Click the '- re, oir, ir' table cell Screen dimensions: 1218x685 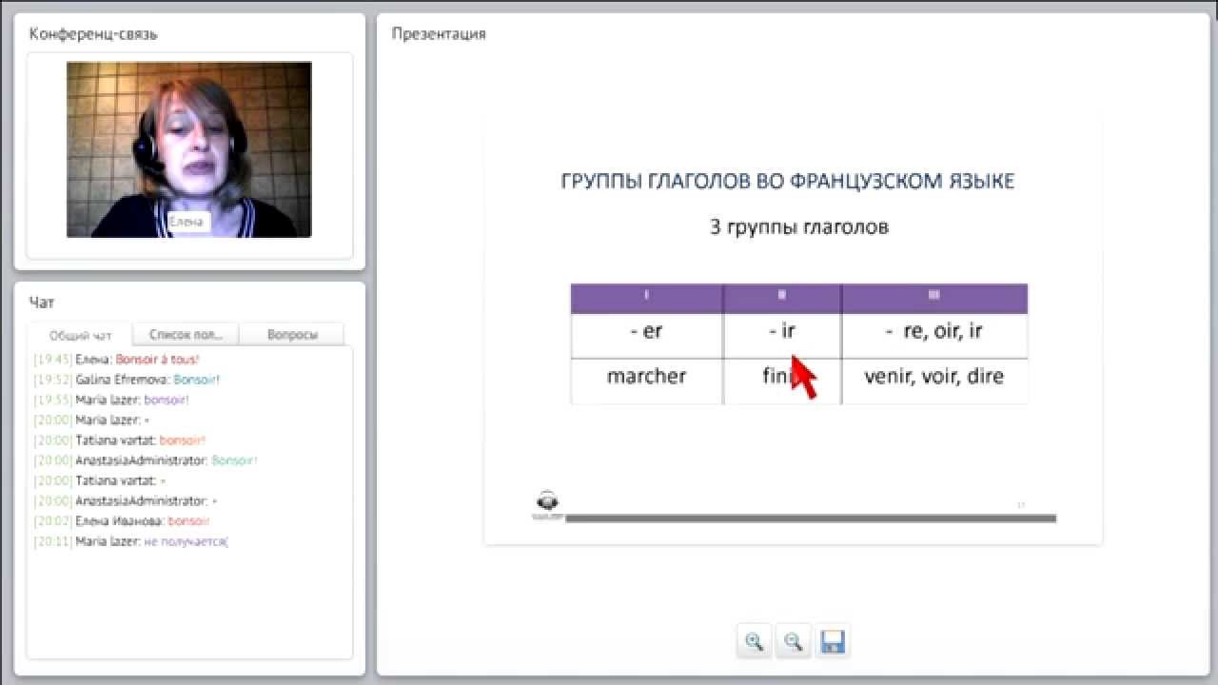(x=934, y=336)
